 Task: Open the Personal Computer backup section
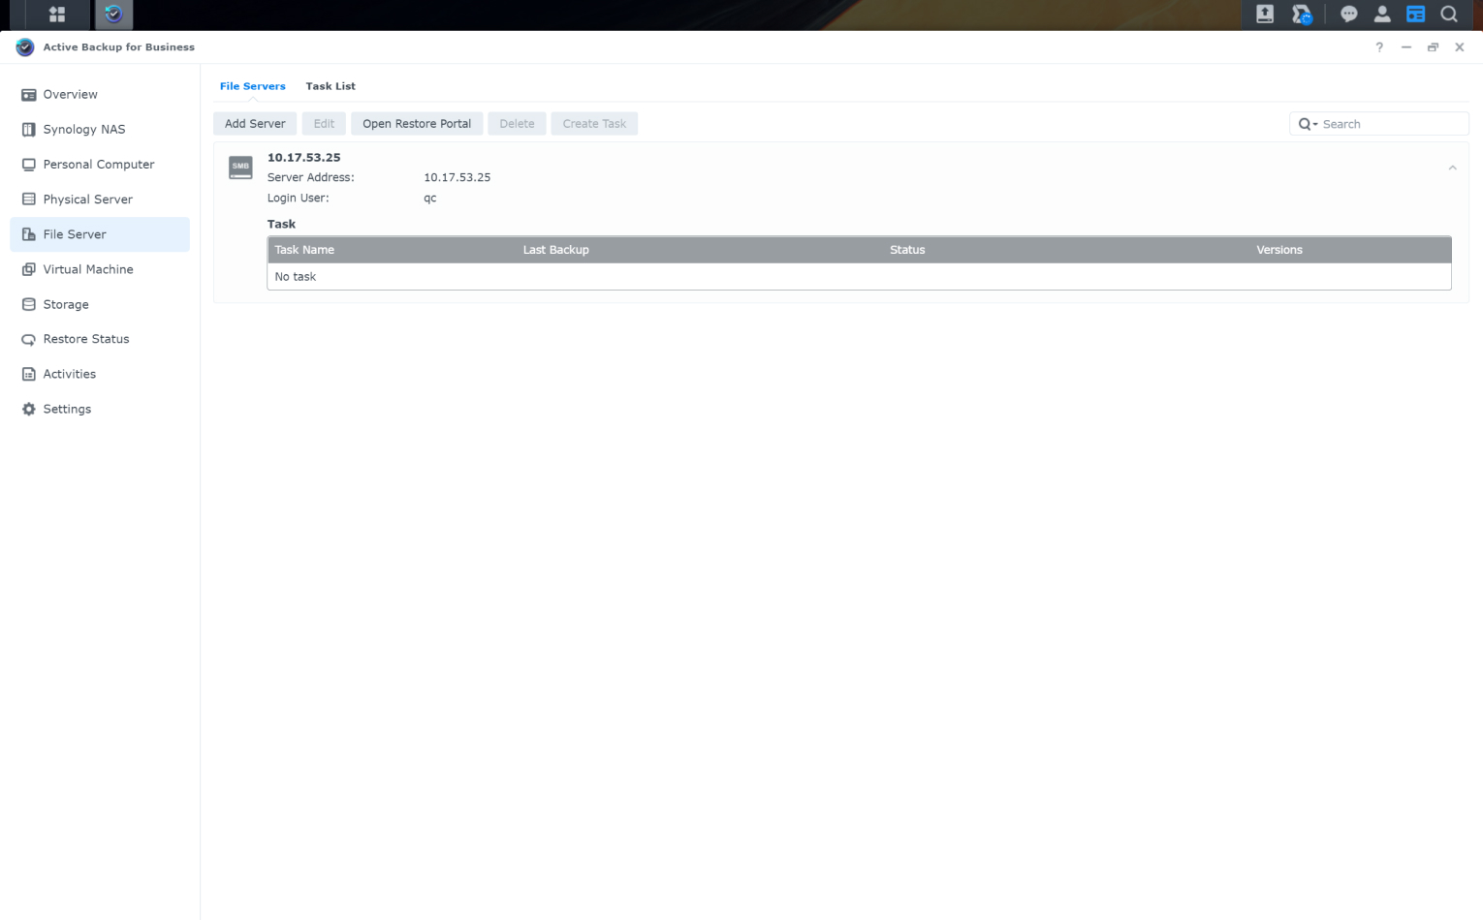[x=98, y=165]
